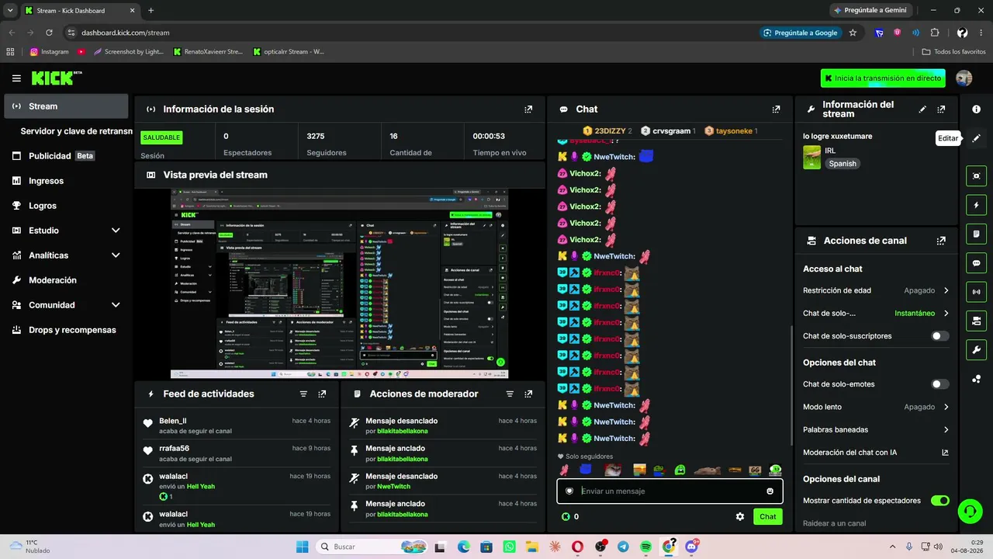Viewport: 993px width, 559px height.
Task: Disable Mostrar cantidad de espectadores switch
Action: (939, 501)
